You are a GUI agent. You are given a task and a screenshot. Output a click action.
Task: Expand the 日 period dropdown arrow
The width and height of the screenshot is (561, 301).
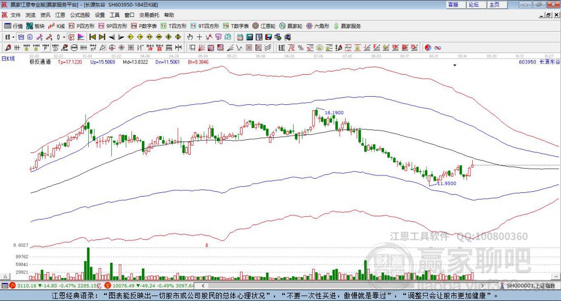[13, 37]
